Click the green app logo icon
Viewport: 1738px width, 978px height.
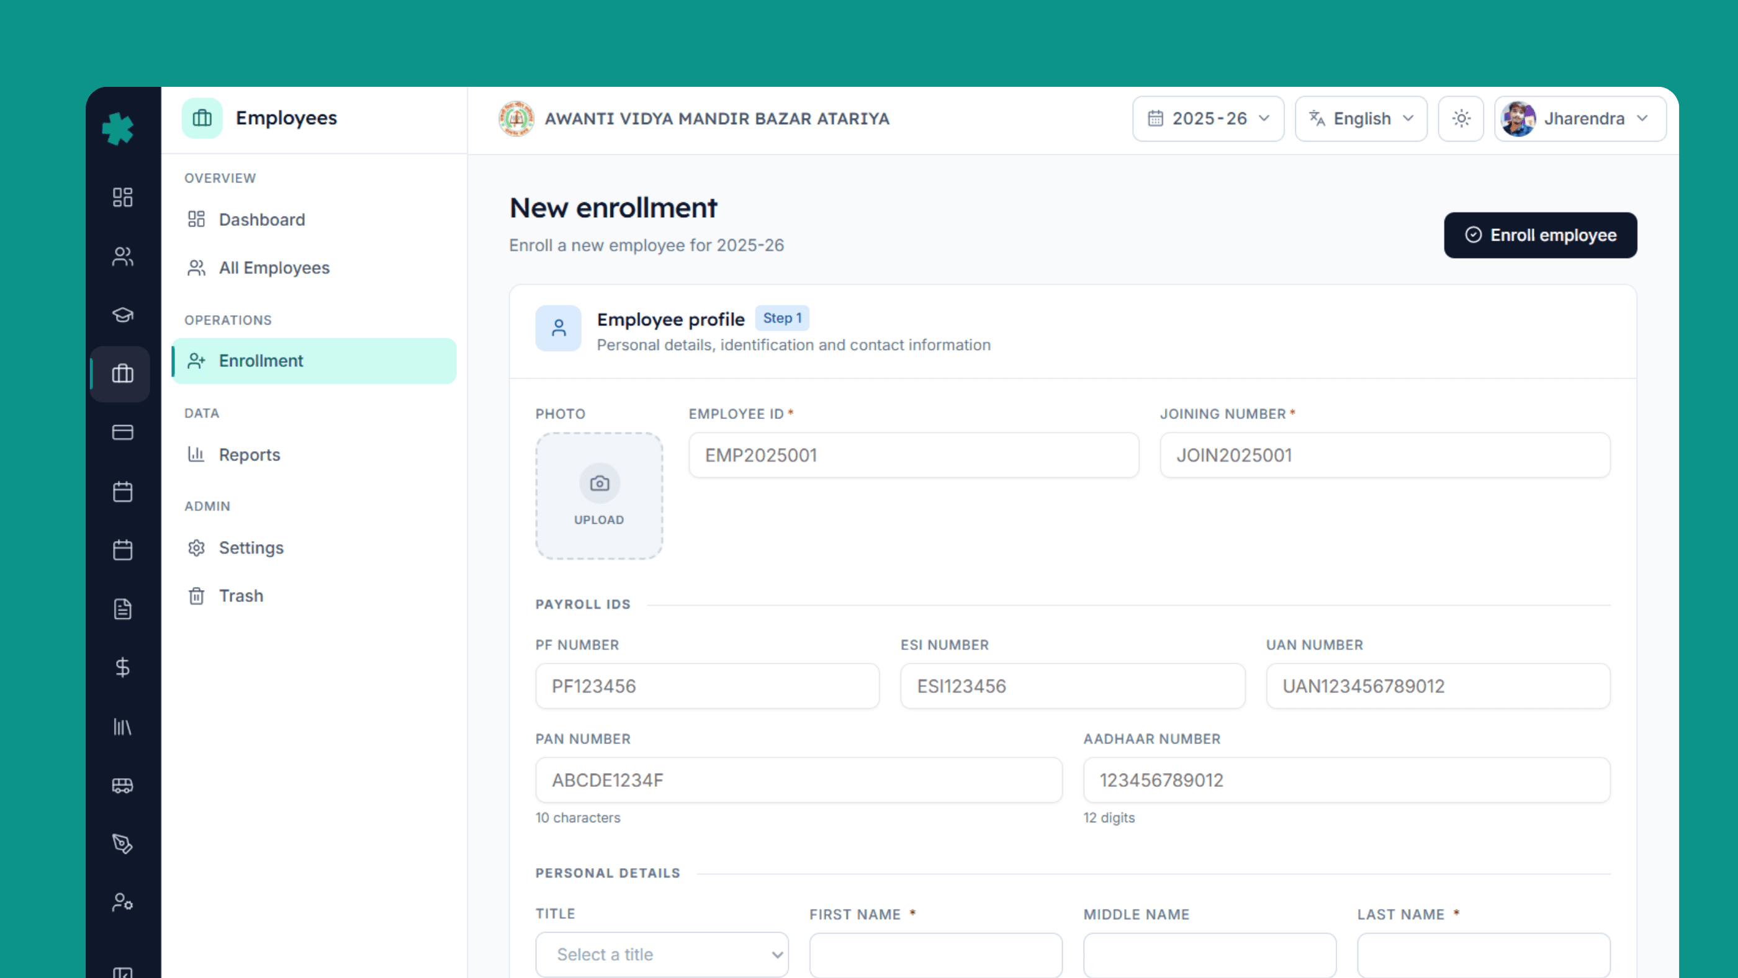coord(118,128)
